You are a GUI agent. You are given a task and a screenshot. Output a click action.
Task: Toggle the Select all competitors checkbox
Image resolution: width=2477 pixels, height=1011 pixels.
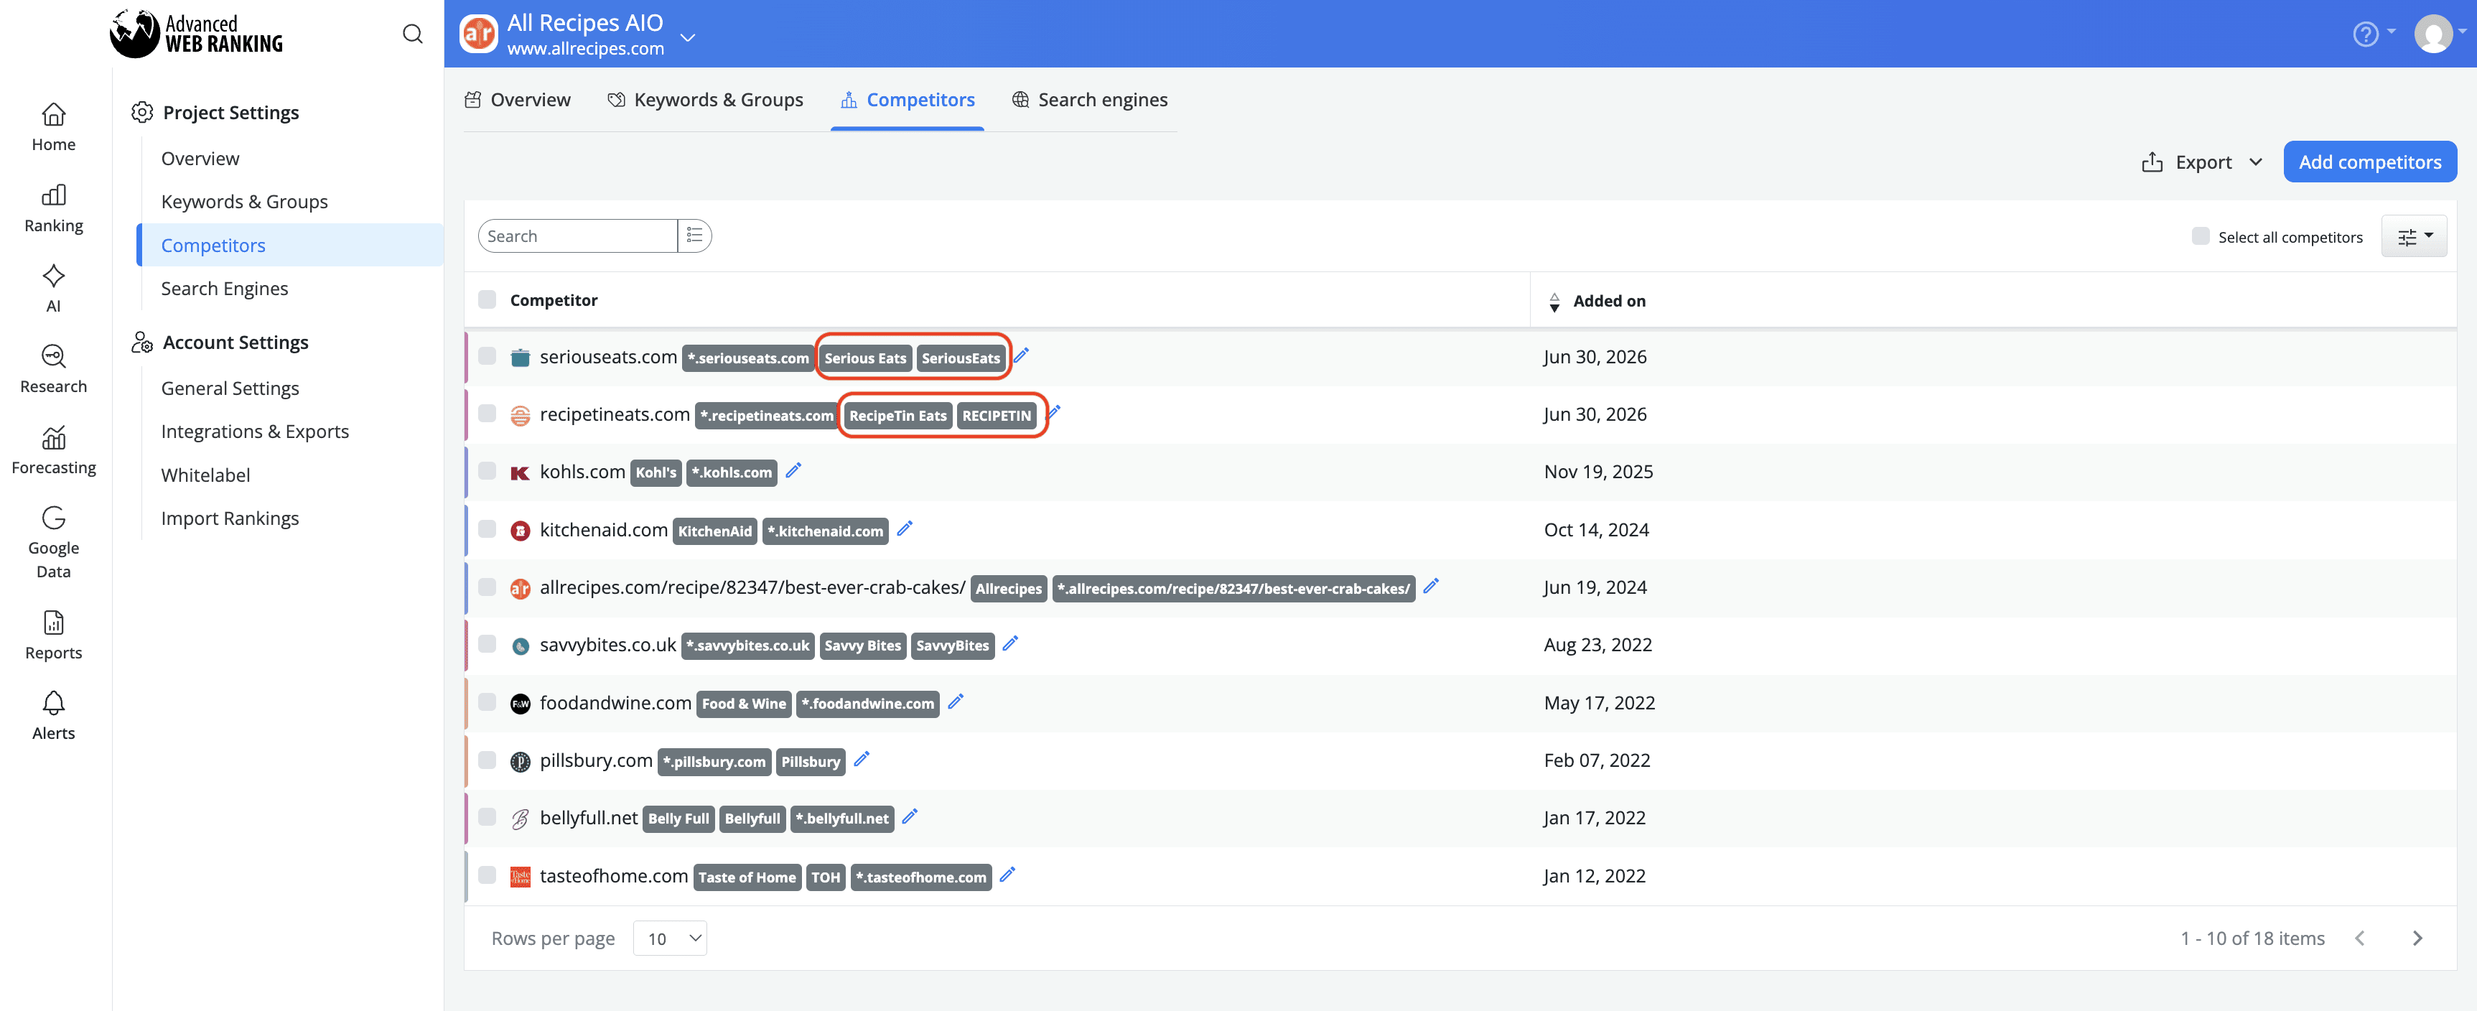(x=2200, y=237)
